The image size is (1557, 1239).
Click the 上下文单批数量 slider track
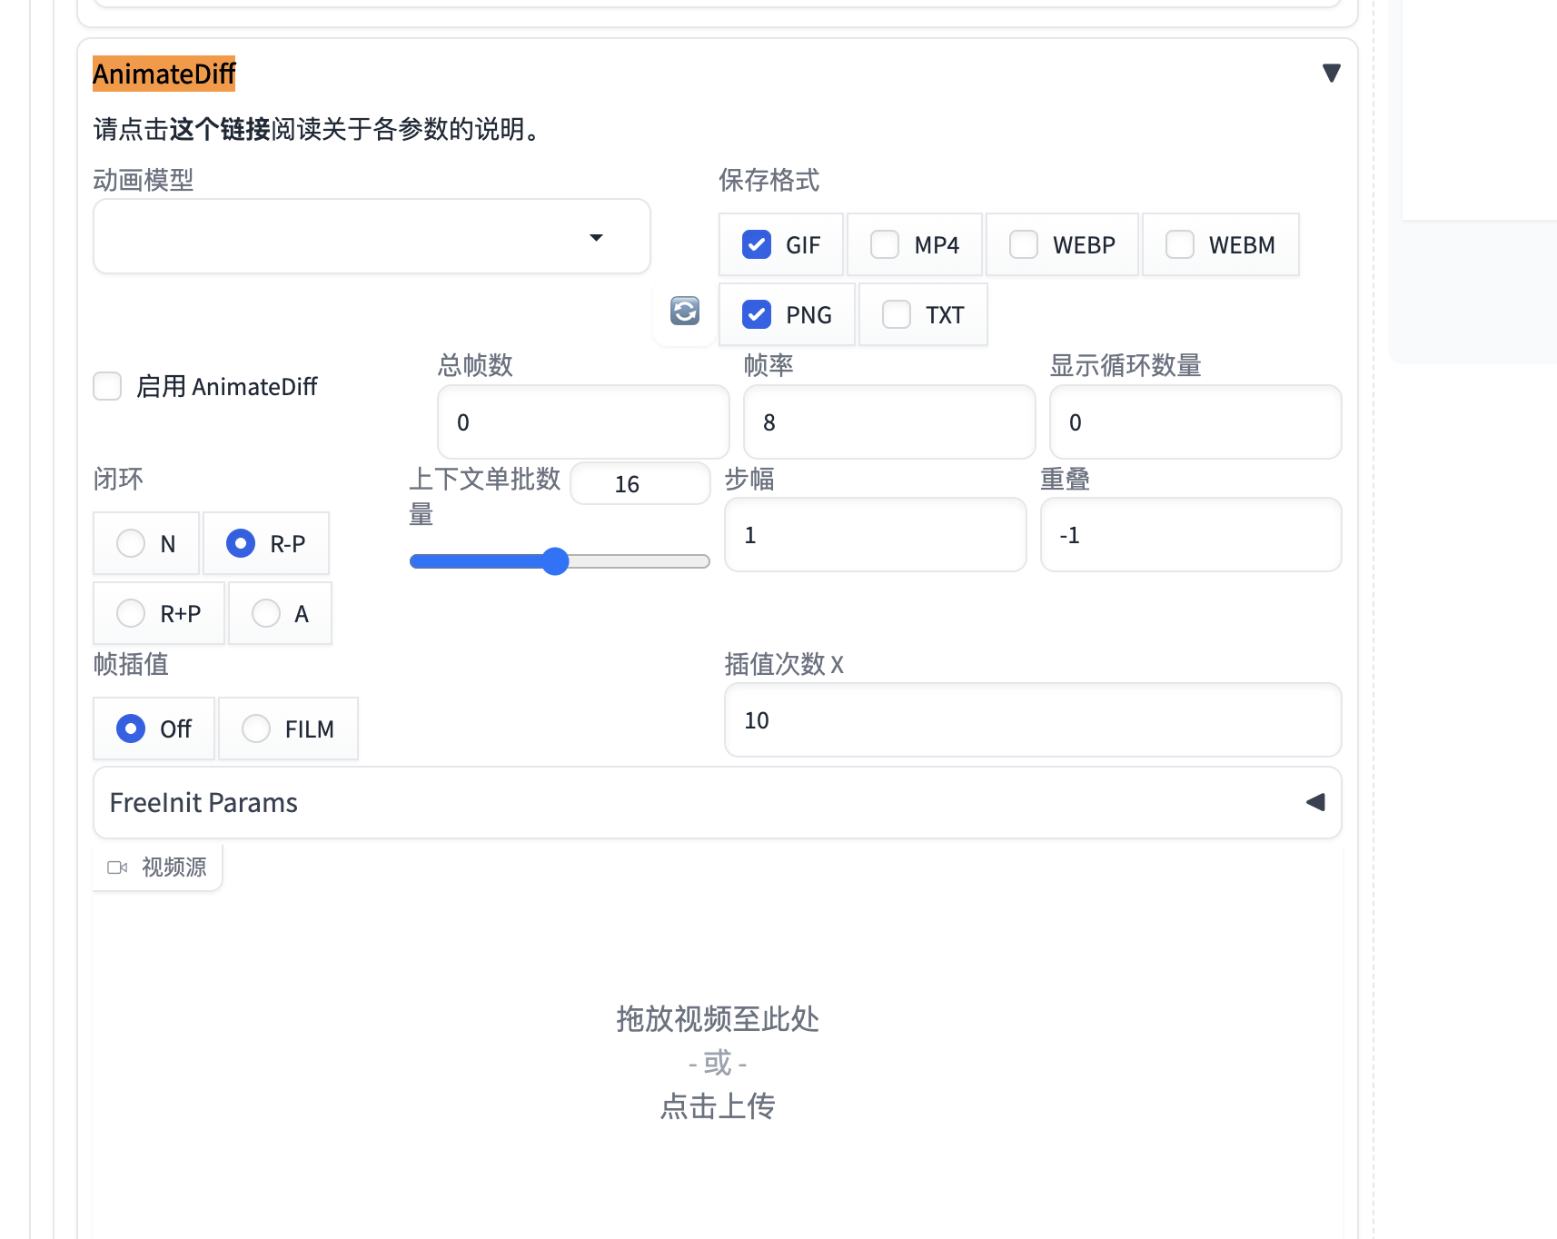pyautogui.click(x=560, y=561)
